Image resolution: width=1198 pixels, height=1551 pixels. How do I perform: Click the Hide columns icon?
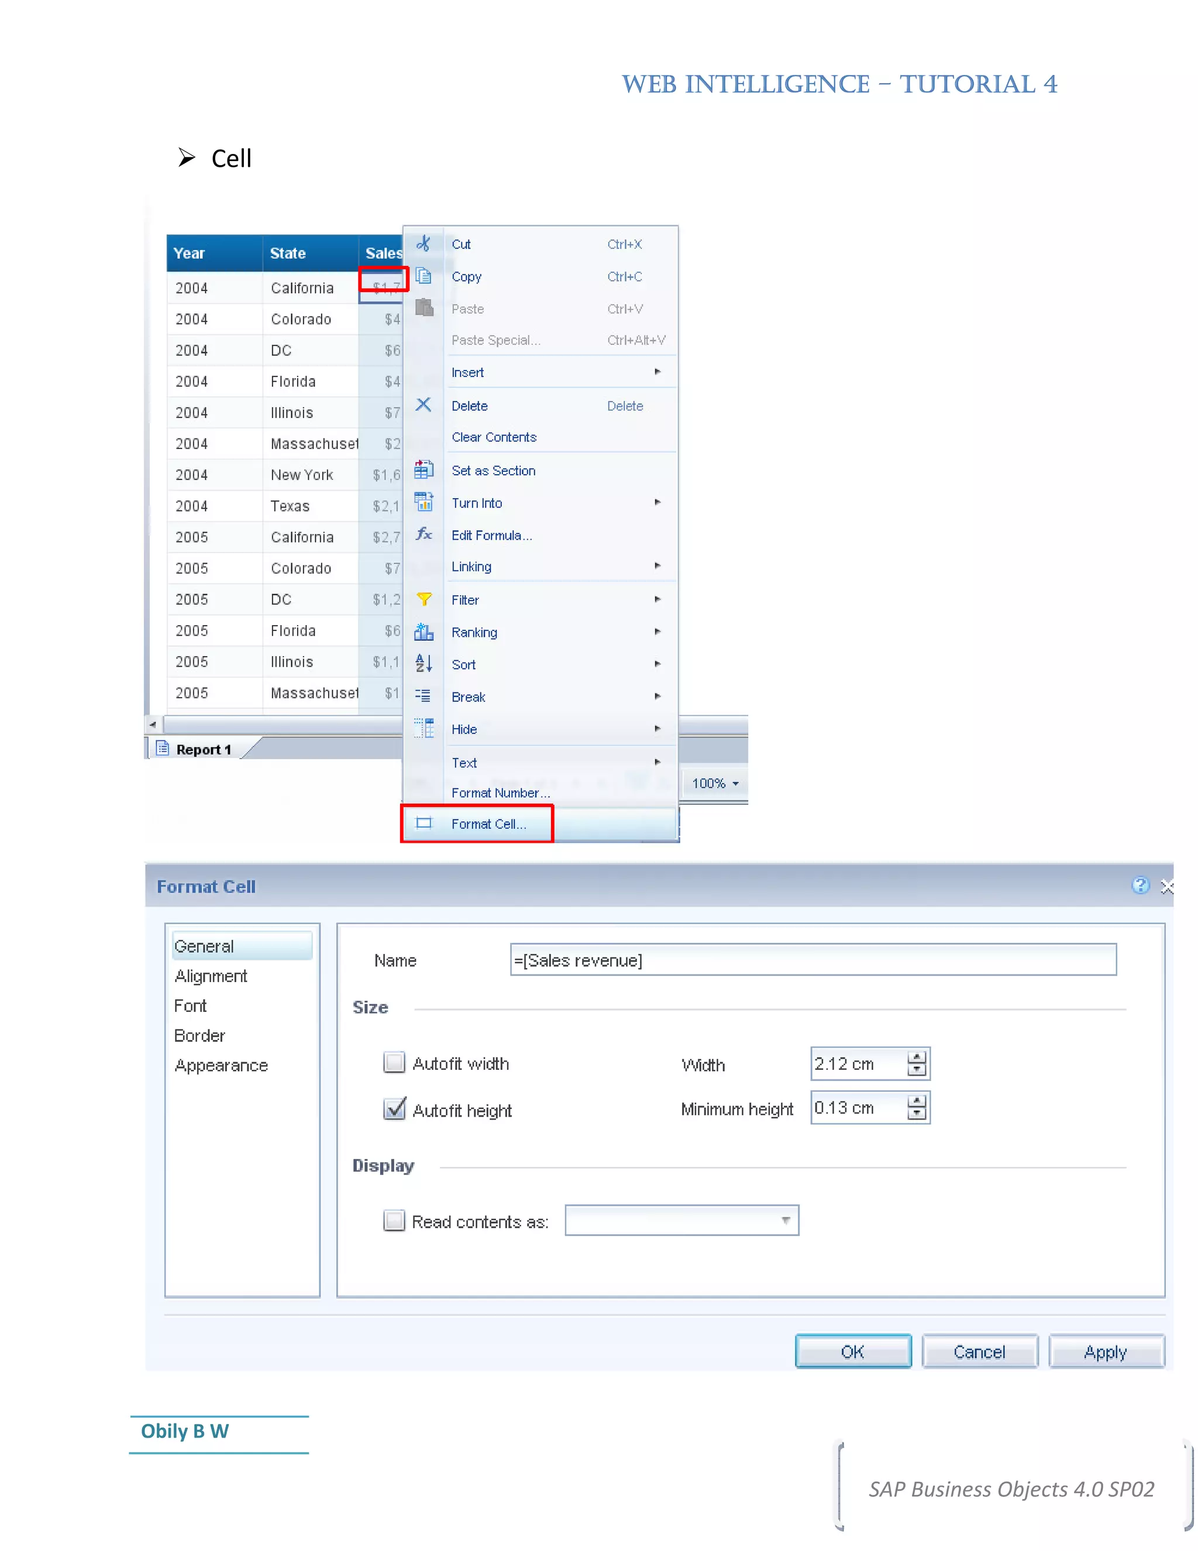(424, 728)
